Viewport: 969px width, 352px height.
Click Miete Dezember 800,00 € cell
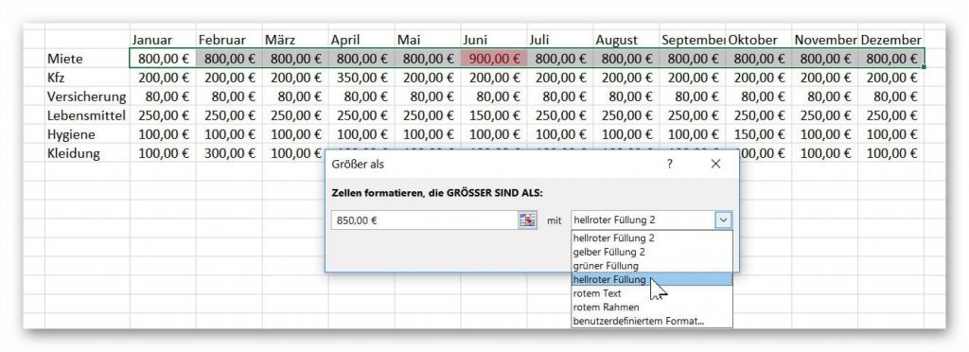click(x=890, y=60)
